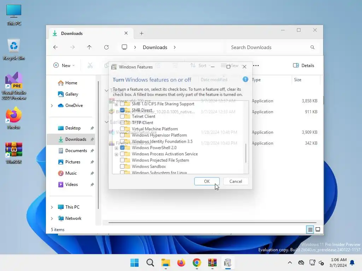362x271 pixels.
Task: Go back in Explorer navigation
Action: click(56, 47)
